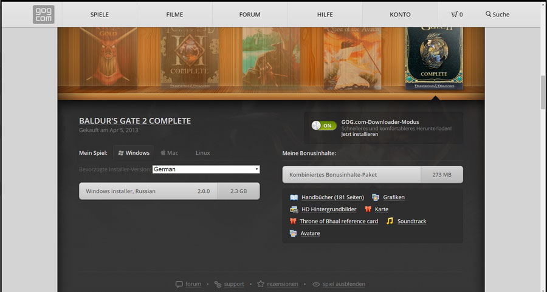The image size is (547, 292).
Task: Toggle the GOG.com-Downloader-Modus ON switch
Action: tap(324, 126)
